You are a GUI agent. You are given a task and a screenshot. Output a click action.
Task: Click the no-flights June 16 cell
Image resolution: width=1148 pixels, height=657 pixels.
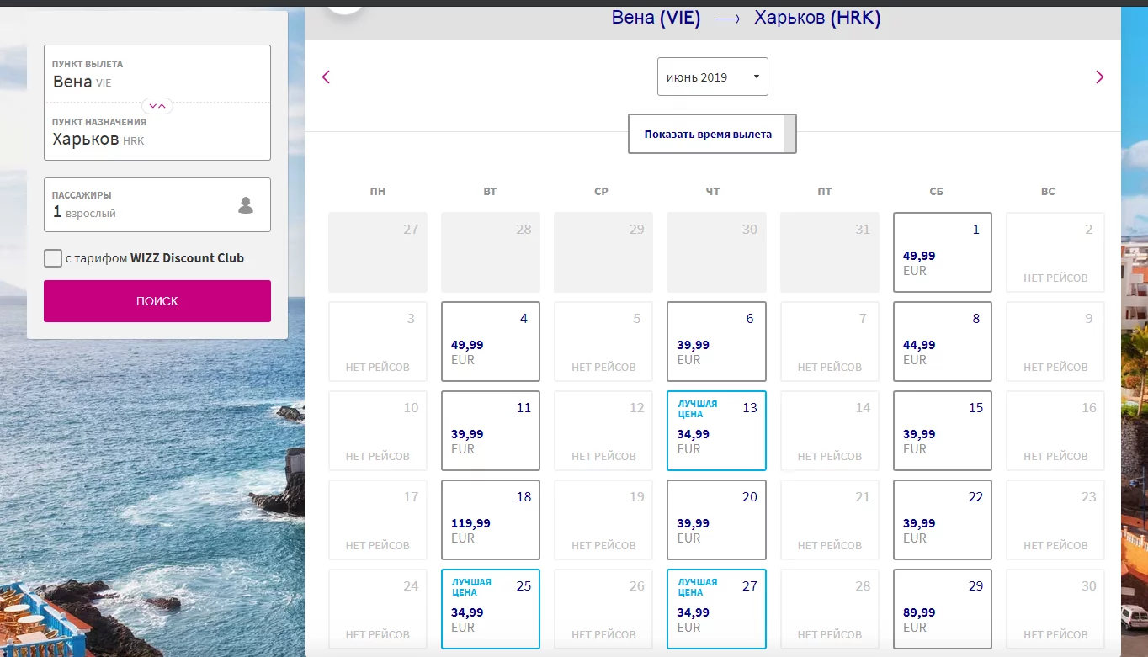1055,431
